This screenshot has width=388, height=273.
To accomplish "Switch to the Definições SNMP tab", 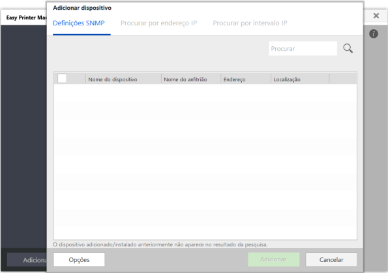I will (x=79, y=23).
